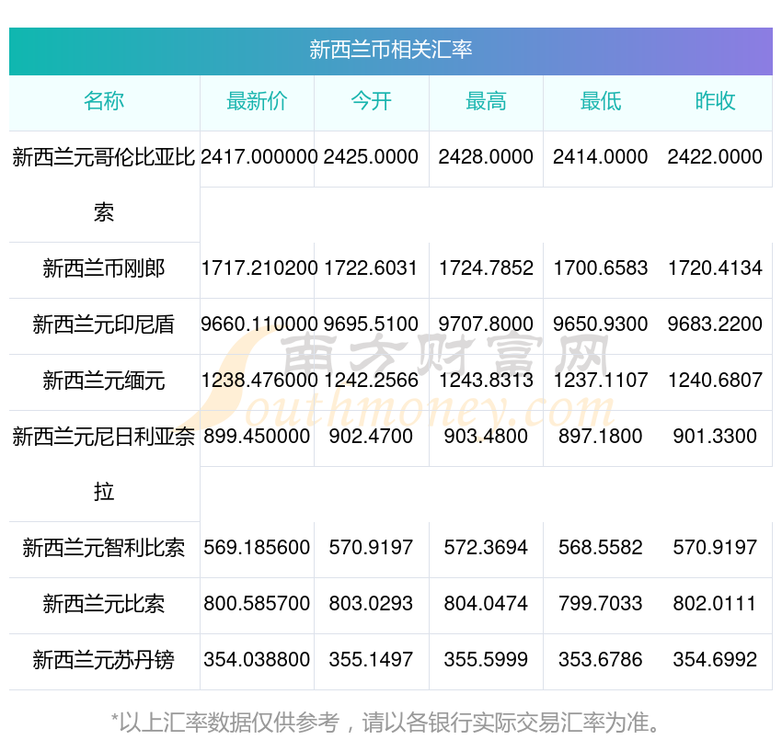The height and width of the screenshot is (751, 782).
Task: Click the row name 新西兰元比索
Action: 104,604
